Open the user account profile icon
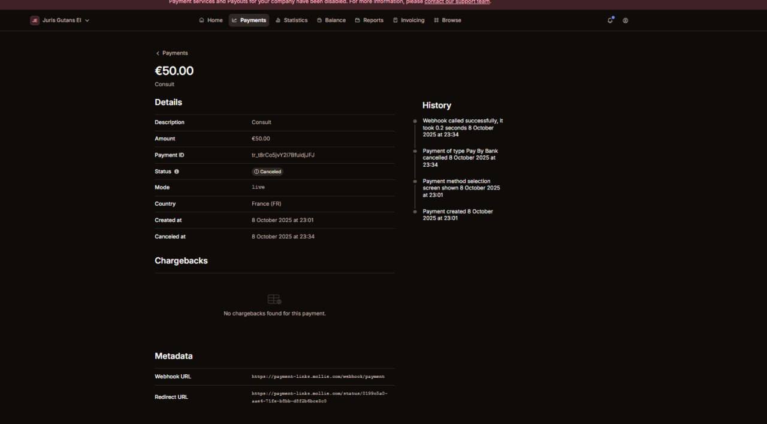The image size is (767, 424). click(x=626, y=20)
